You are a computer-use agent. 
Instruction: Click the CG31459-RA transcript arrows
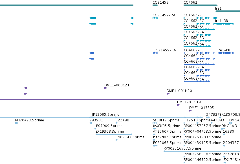coord(155,18)
